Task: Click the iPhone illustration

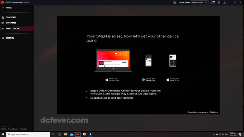Action: (x=173, y=61)
